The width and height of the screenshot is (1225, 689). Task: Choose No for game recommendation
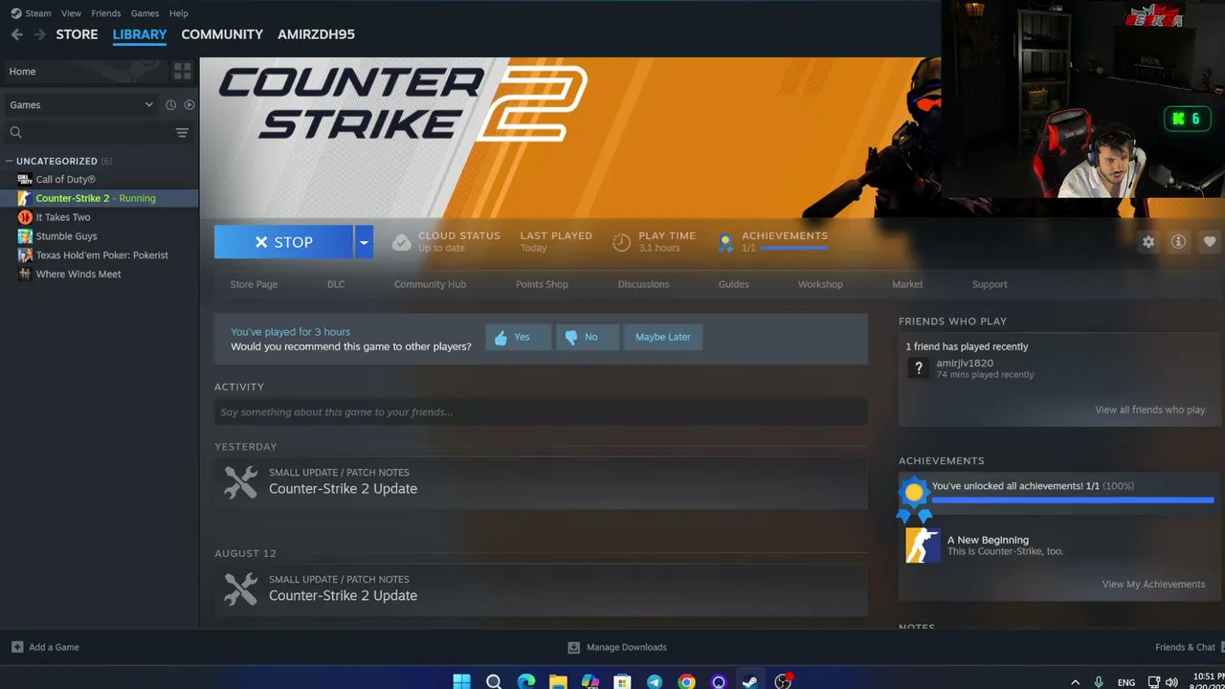click(587, 337)
